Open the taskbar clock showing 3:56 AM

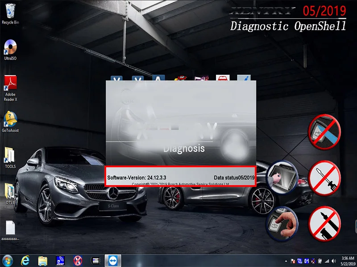(x=348, y=261)
